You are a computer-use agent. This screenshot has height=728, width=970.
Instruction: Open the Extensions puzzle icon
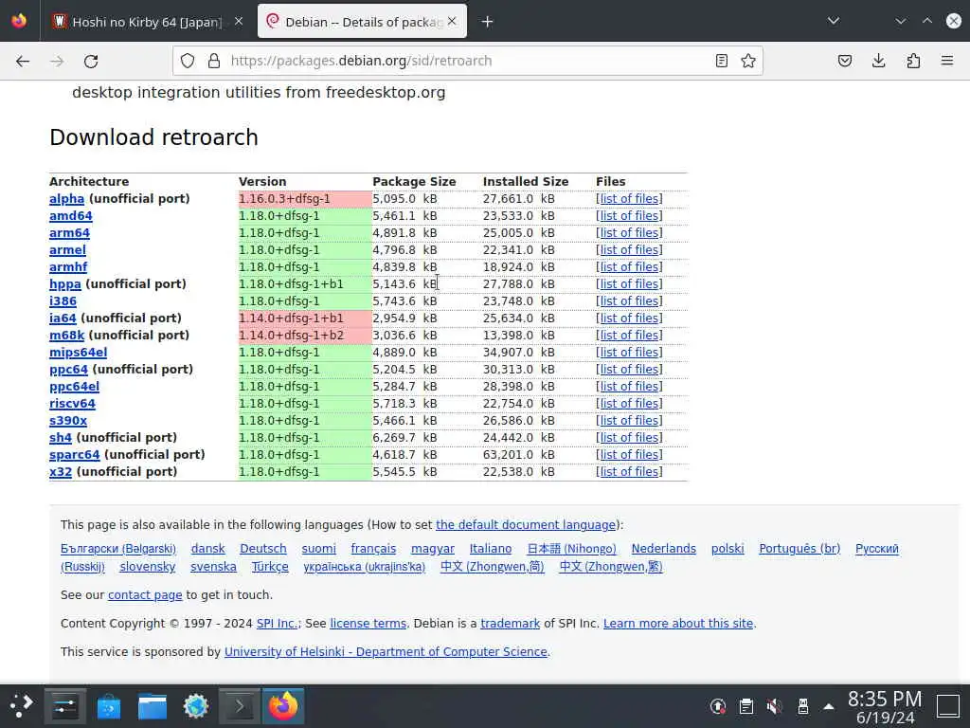[x=913, y=61]
